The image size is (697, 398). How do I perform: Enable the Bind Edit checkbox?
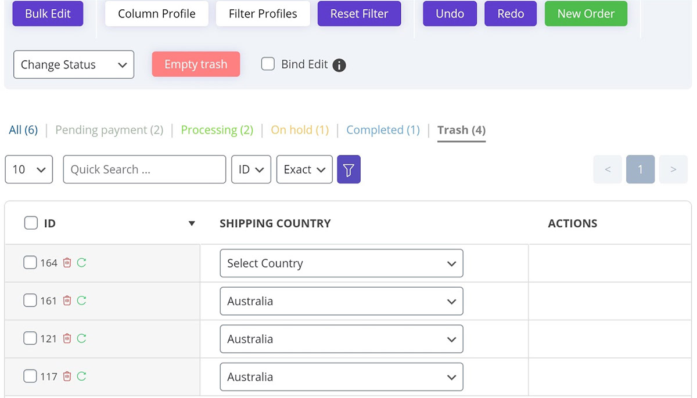(268, 64)
